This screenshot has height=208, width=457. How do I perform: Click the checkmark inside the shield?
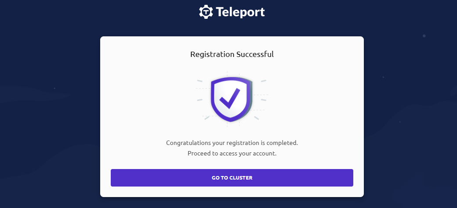(230, 98)
